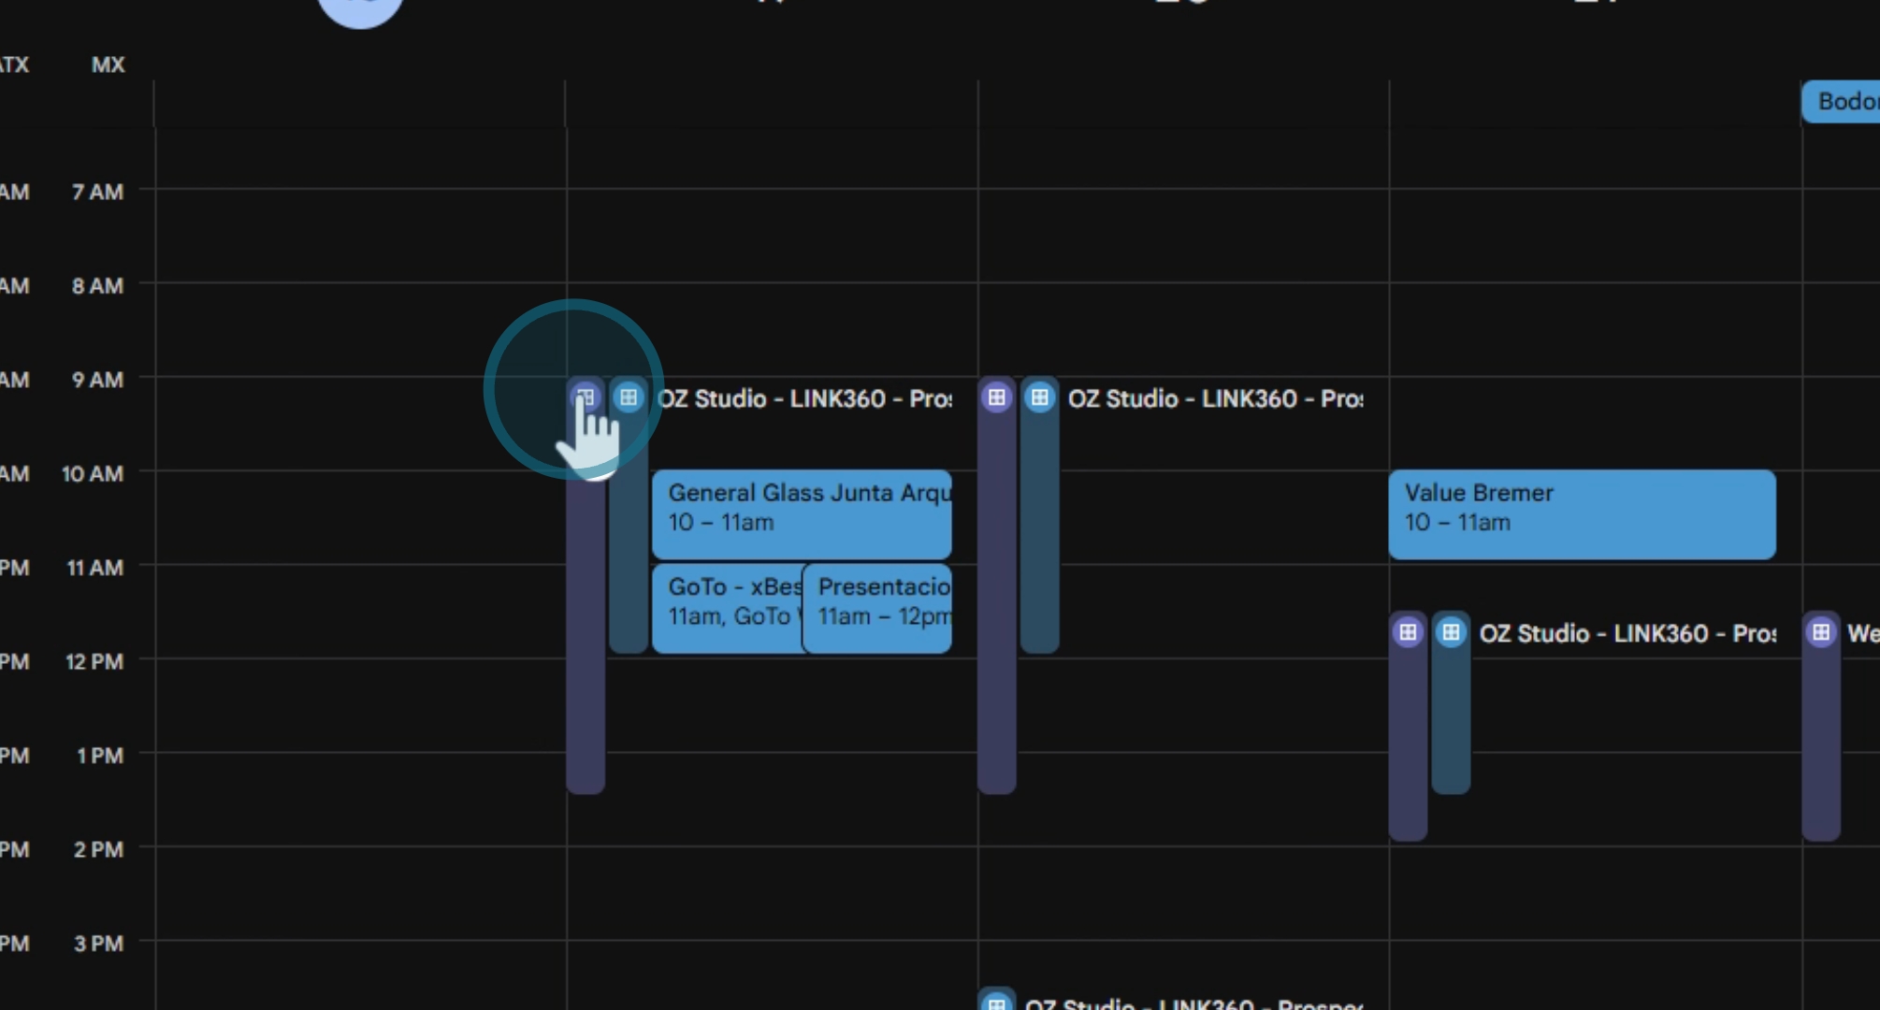Click the 8 AM time label
This screenshot has height=1010, width=1880.
(97, 286)
